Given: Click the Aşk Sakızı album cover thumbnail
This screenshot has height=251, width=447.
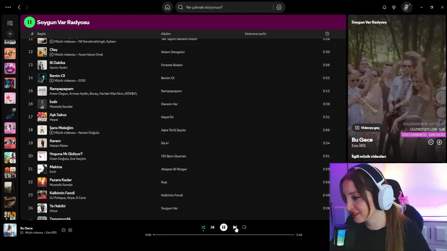Looking at the screenshot, I should [42, 117].
